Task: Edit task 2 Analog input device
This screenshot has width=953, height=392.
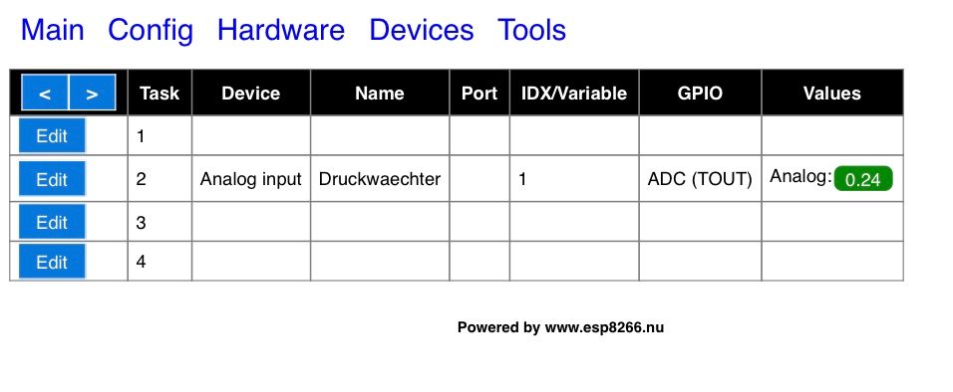Action: tap(52, 179)
